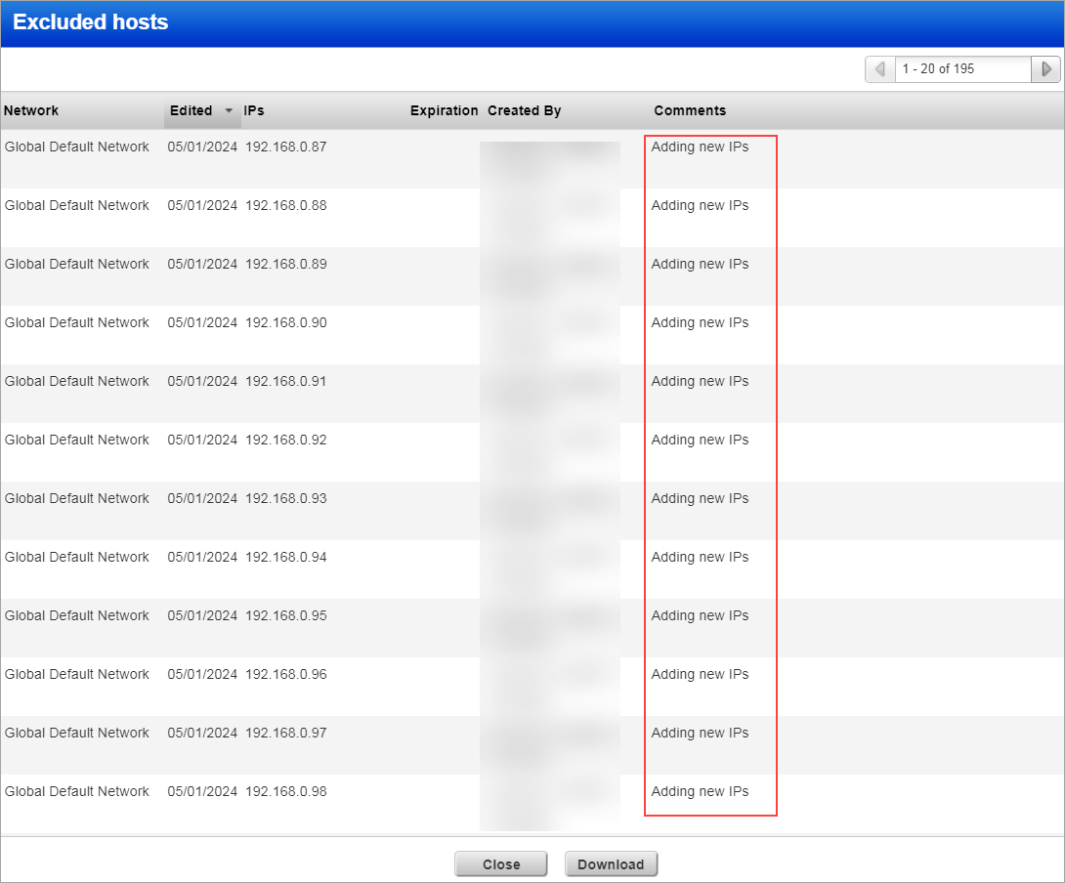1065x883 pixels.
Task: Sort entries by the Comments column
Action: [x=690, y=110]
